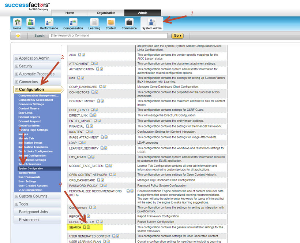300x243 pixels.
Task: Edit the AICC configuration
Action: (83, 55)
